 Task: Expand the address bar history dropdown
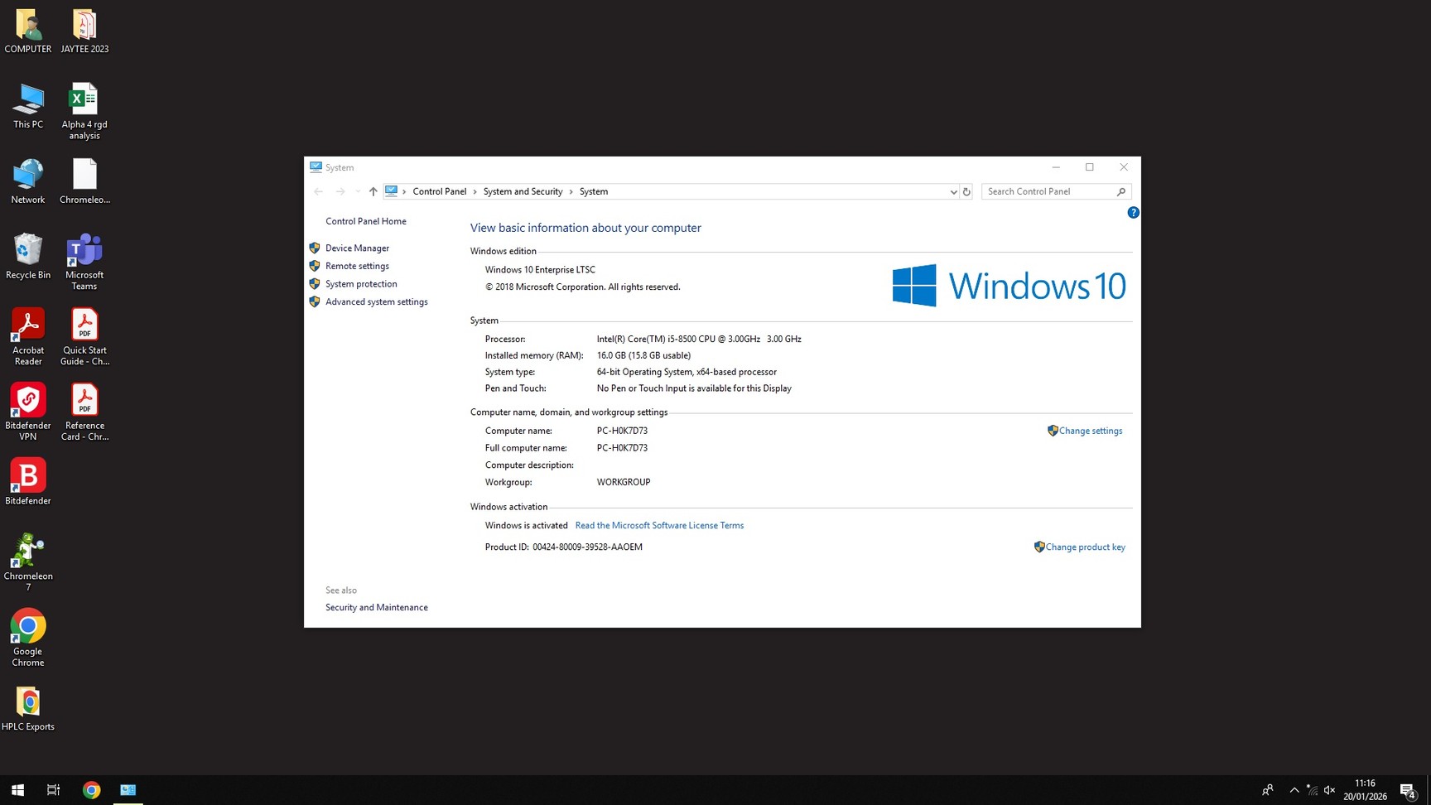[952, 191]
